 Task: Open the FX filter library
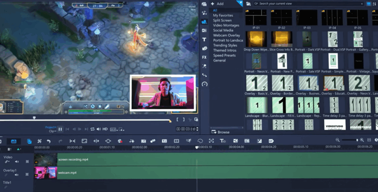(204, 57)
